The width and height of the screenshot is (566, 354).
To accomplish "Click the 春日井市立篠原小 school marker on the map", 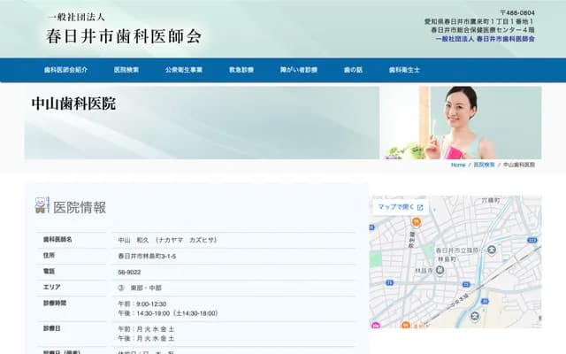I will pos(492,250).
